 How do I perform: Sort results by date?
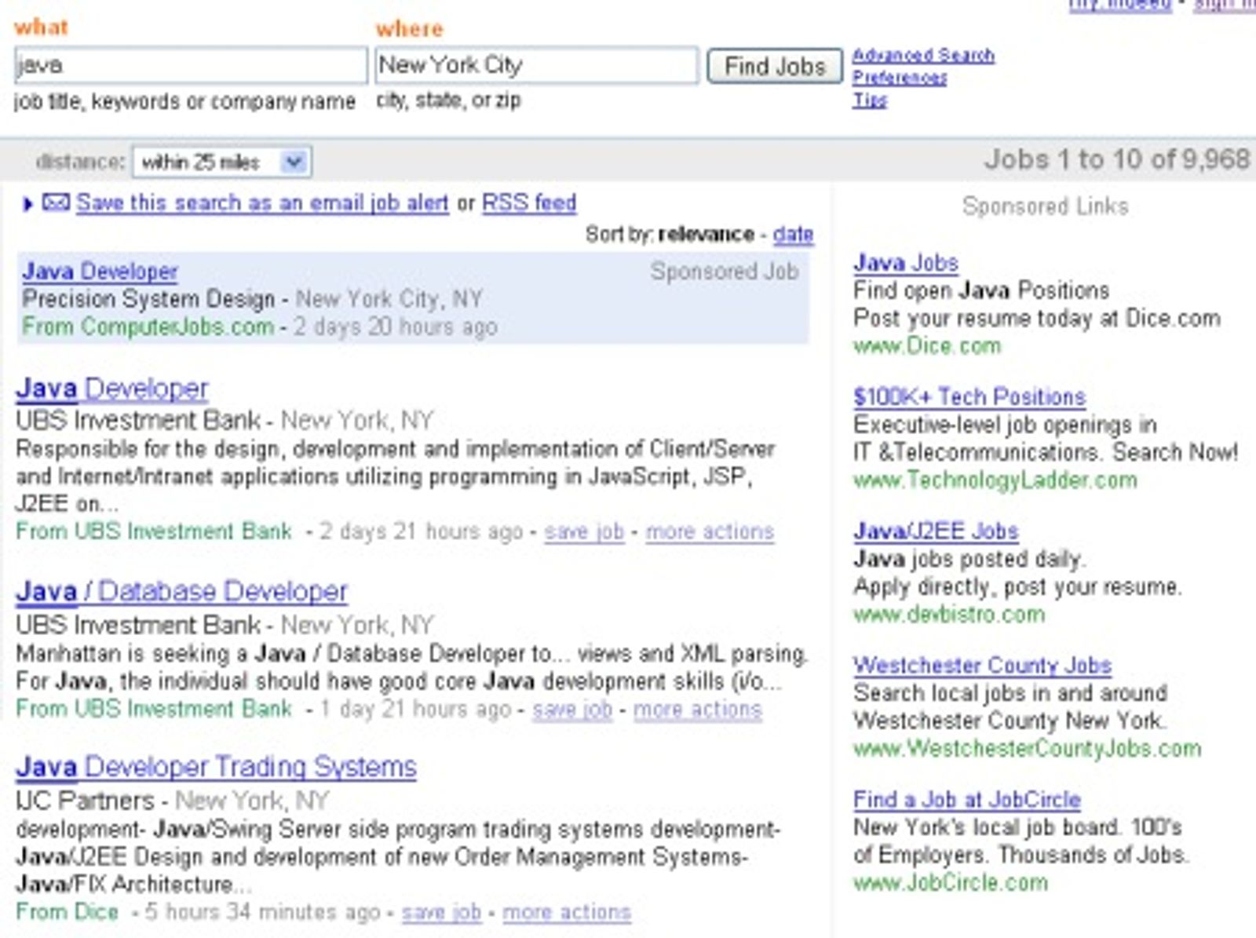793,234
